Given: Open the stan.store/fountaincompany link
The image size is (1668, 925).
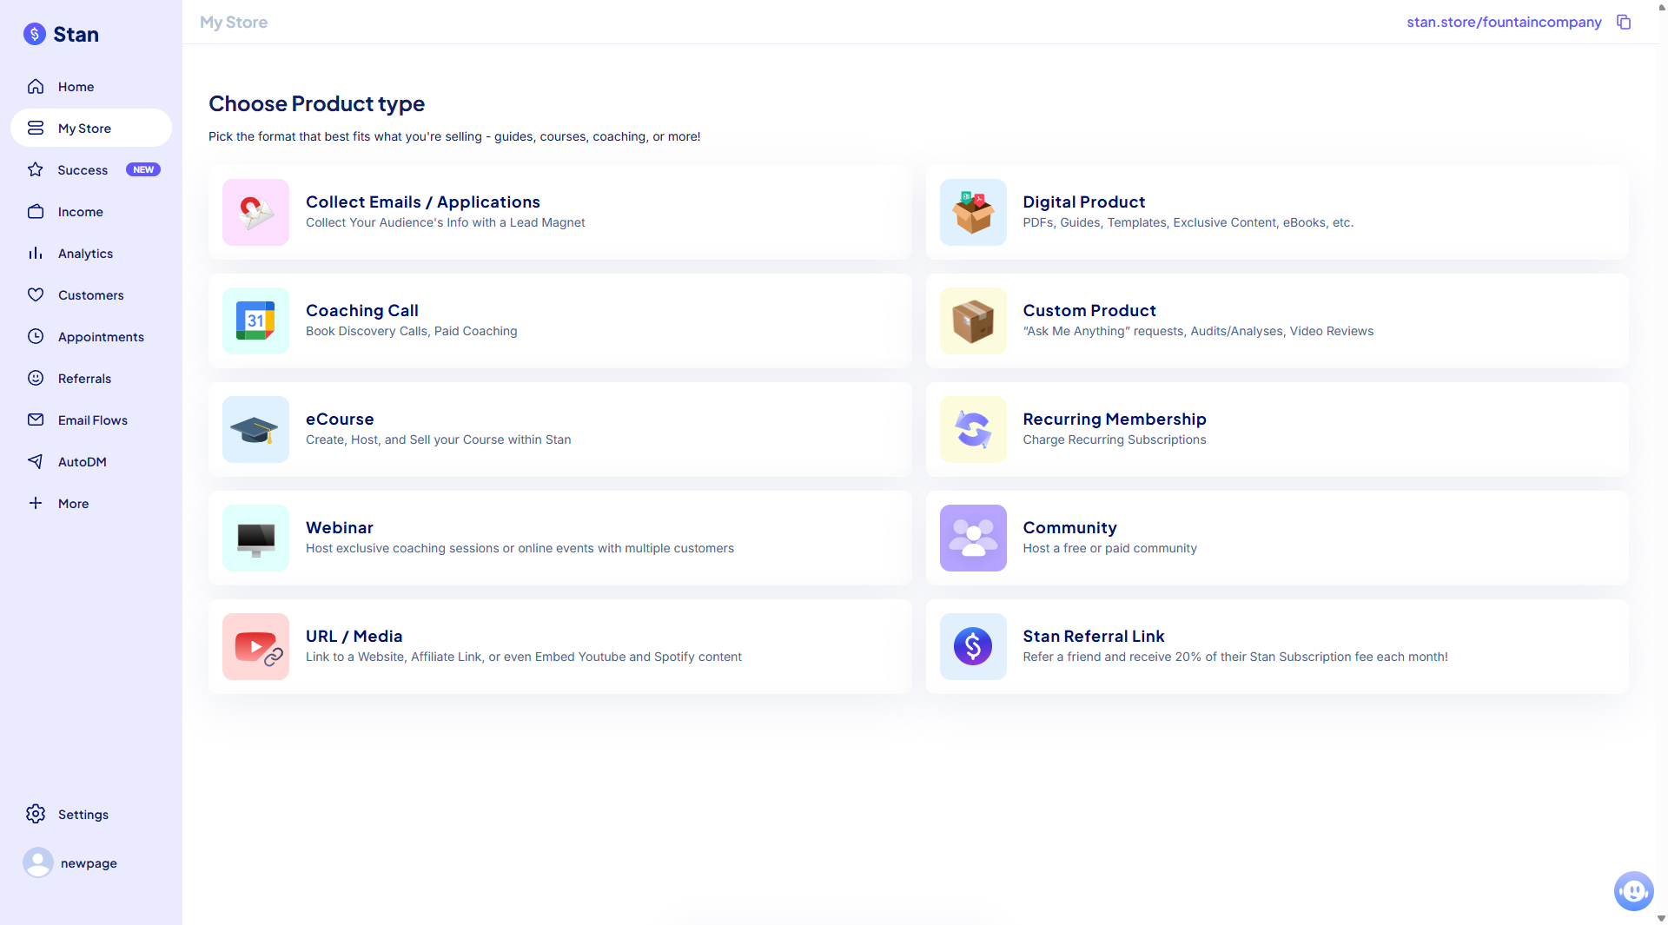Looking at the screenshot, I should tap(1504, 22).
